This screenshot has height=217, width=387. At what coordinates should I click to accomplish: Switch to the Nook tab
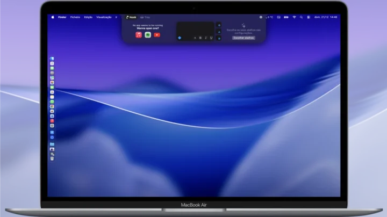coord(131,17)
